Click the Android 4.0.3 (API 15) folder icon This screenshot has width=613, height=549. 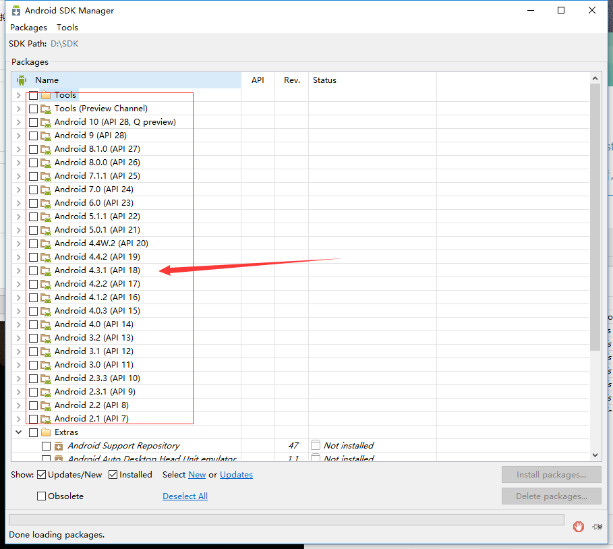(x=46, y=311)
